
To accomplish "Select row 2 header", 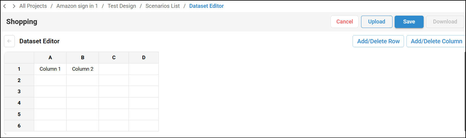I will pos(19,80).
